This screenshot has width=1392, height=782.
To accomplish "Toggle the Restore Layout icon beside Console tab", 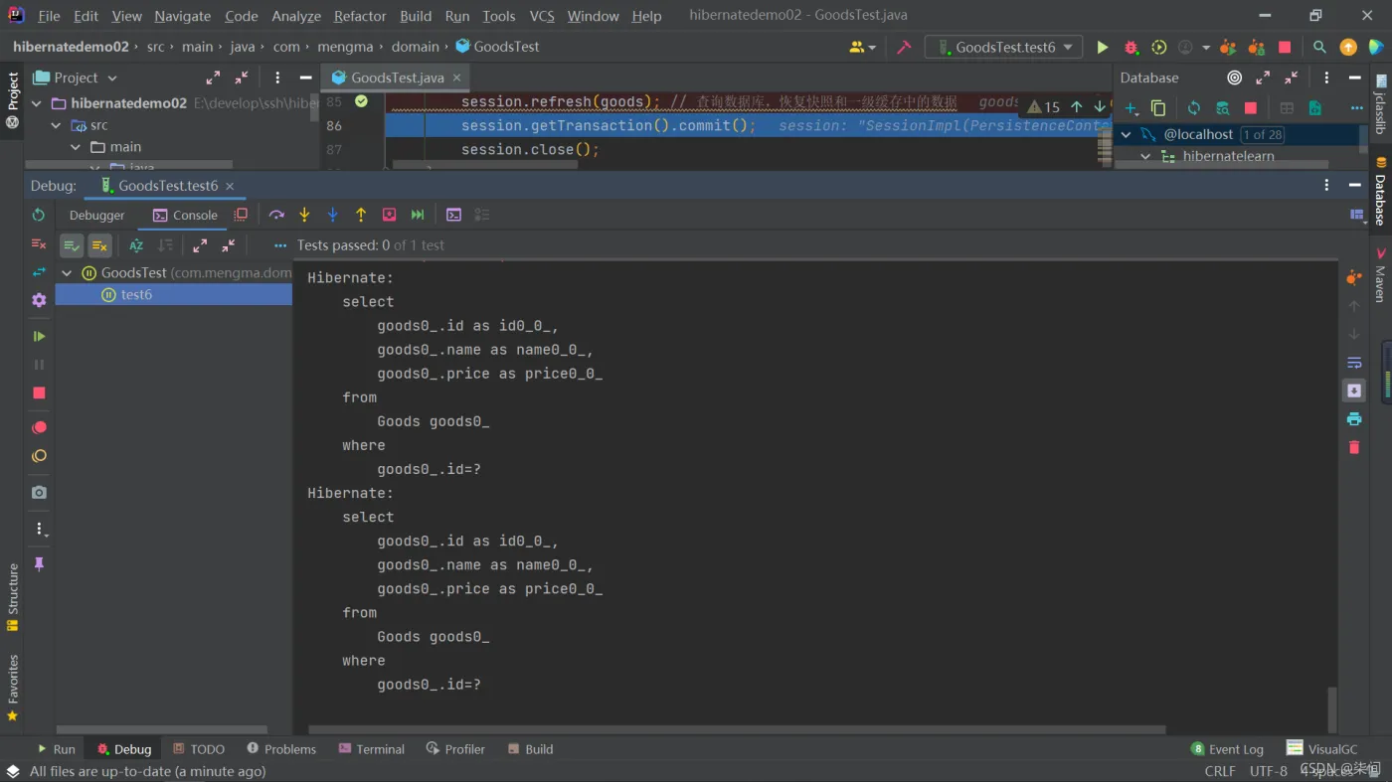I will click(241, 215).
